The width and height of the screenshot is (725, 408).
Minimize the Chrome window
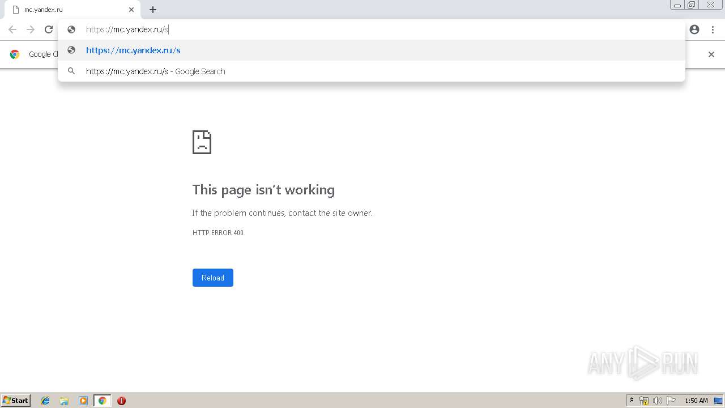click(677, 5)
